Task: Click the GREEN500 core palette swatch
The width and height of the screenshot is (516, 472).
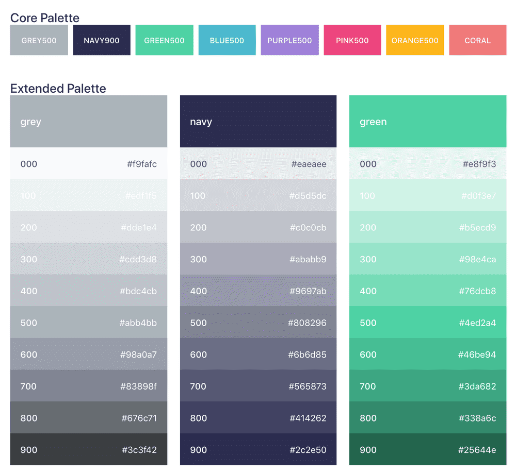Action: pos(164,40)
